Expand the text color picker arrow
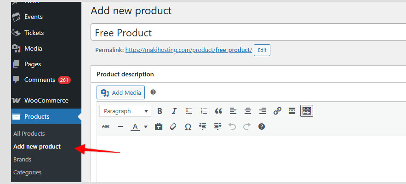The image size is (406, 184). [x=146, y=126]
